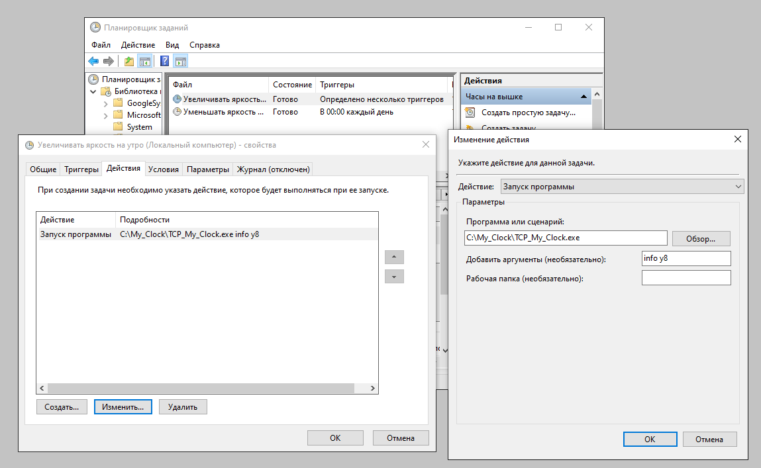
Task: Click the Триггеры column header in the task list
Action: 381,84
